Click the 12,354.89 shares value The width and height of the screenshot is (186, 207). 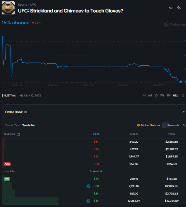click(x=134, y=201)
